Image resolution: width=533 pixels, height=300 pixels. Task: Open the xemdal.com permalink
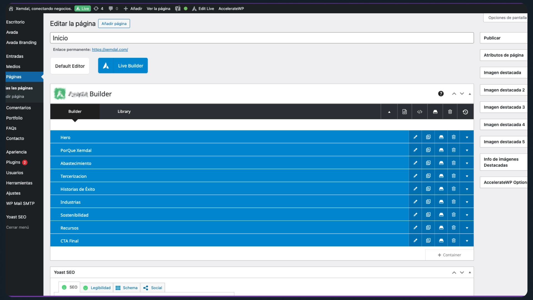[110, 49]
